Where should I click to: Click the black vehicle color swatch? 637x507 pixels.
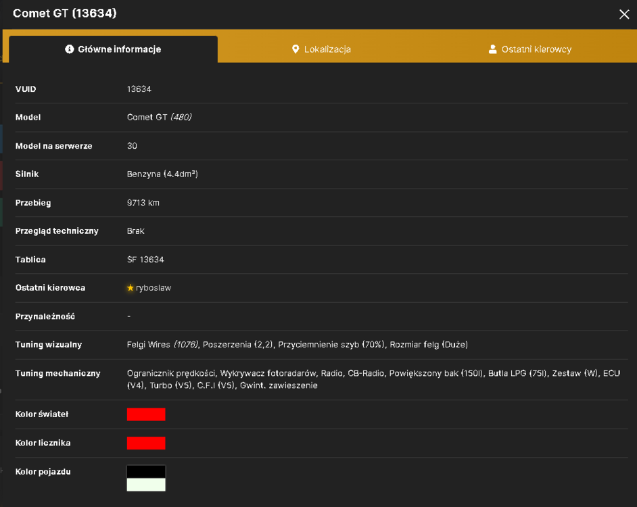coord(146,472)
